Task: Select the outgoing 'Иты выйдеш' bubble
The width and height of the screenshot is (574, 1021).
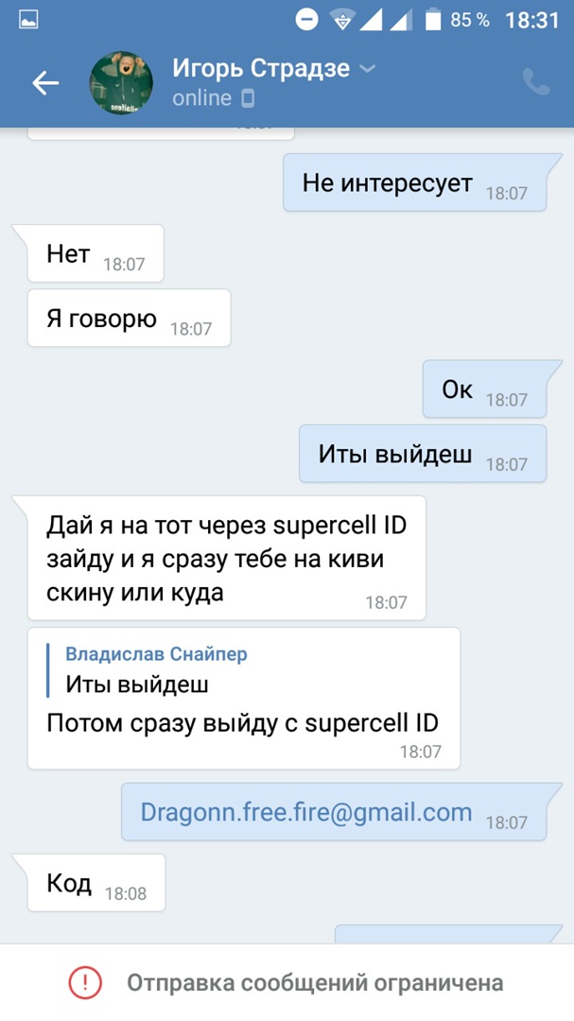Action: (x=423, y=454)
